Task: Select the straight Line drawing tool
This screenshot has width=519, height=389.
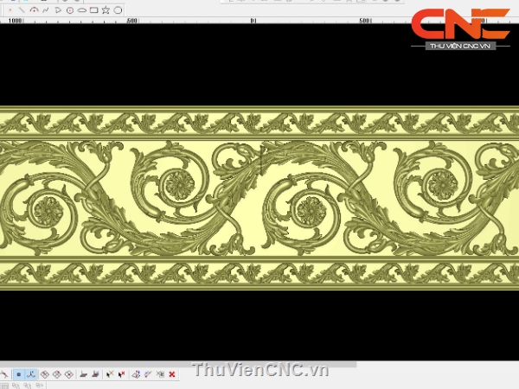Action: point(22,10)
